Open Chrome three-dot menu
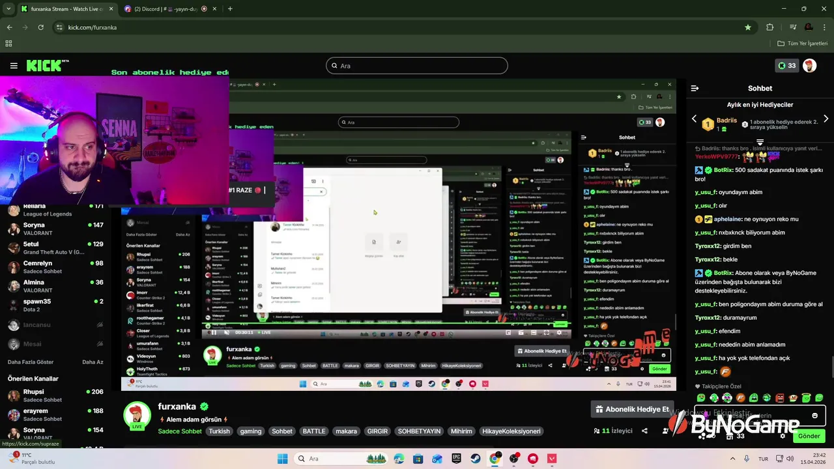Image resolution: width=834 pixels, height=469 pixels. click(825, 27)
